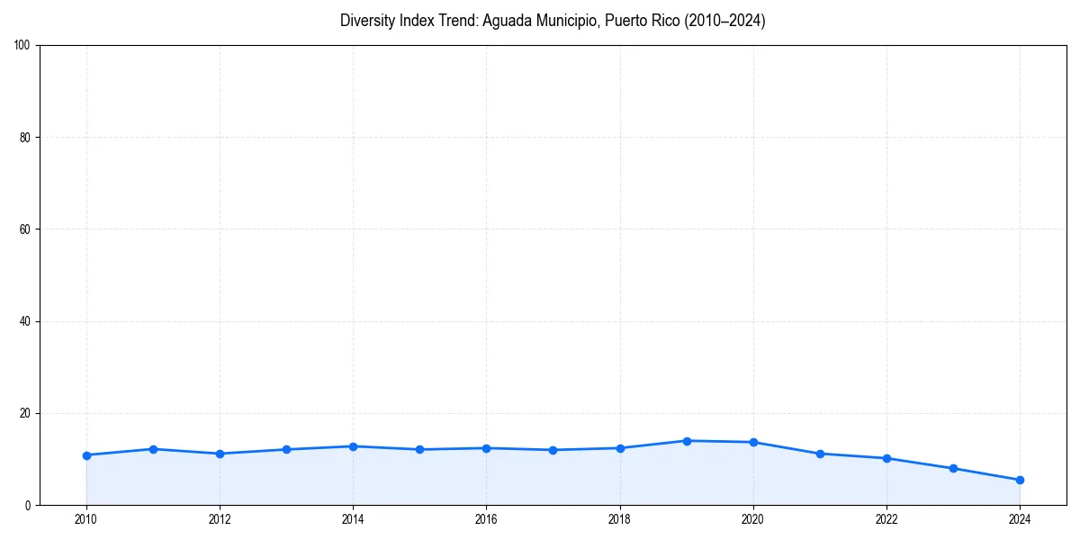Select the 2010 data point marker
The image size is (1080, 540).
(86, 455)
